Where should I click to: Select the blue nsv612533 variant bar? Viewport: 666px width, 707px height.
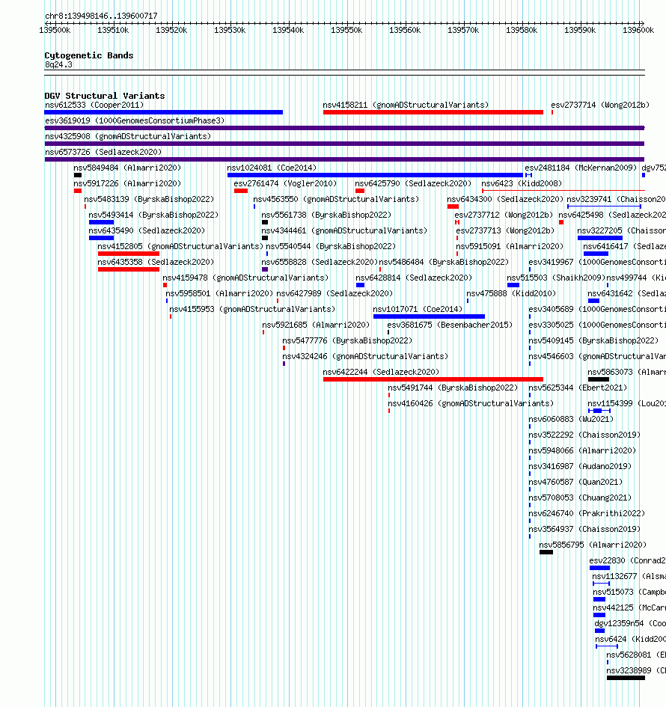pyautogui.click(x=164, y=112)
